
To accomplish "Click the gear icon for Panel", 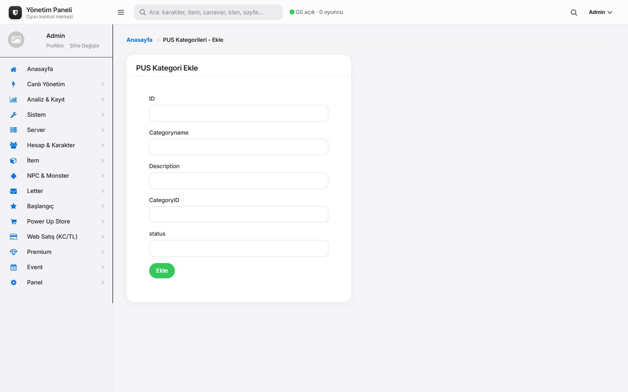I will [14, 283].
